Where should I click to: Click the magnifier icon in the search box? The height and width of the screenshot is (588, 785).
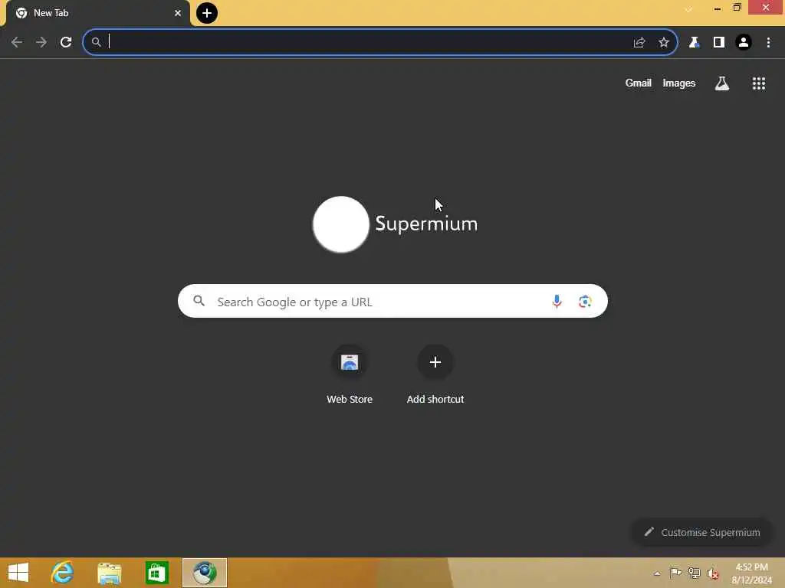click(199, 301)
